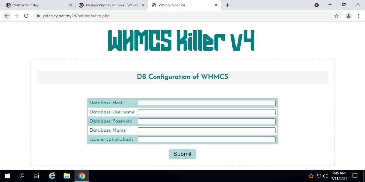
Task: Click the Database Password input field
Action: coord(207,121)
